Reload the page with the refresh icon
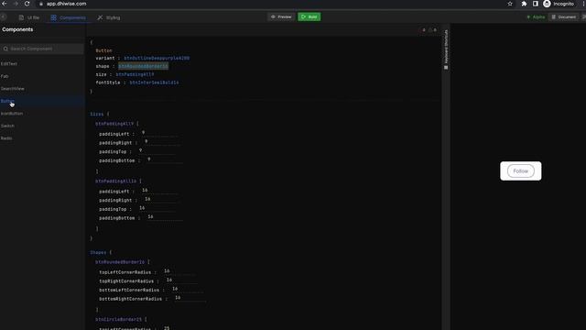The image size is (586, 330). click(x=27, y=4)
